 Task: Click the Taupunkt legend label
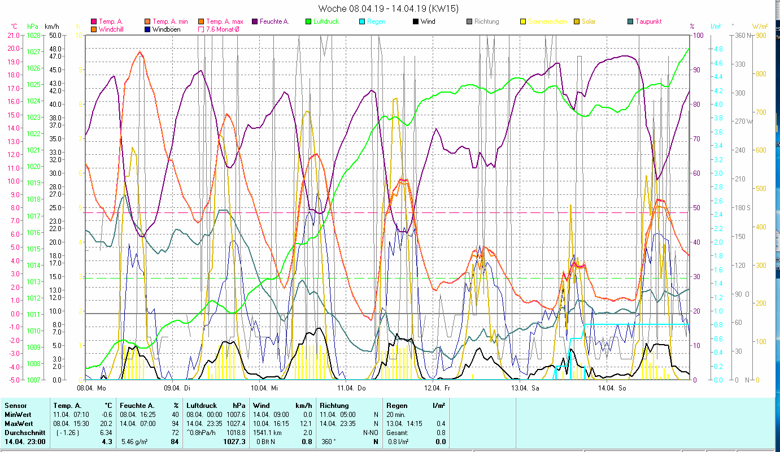648,22
